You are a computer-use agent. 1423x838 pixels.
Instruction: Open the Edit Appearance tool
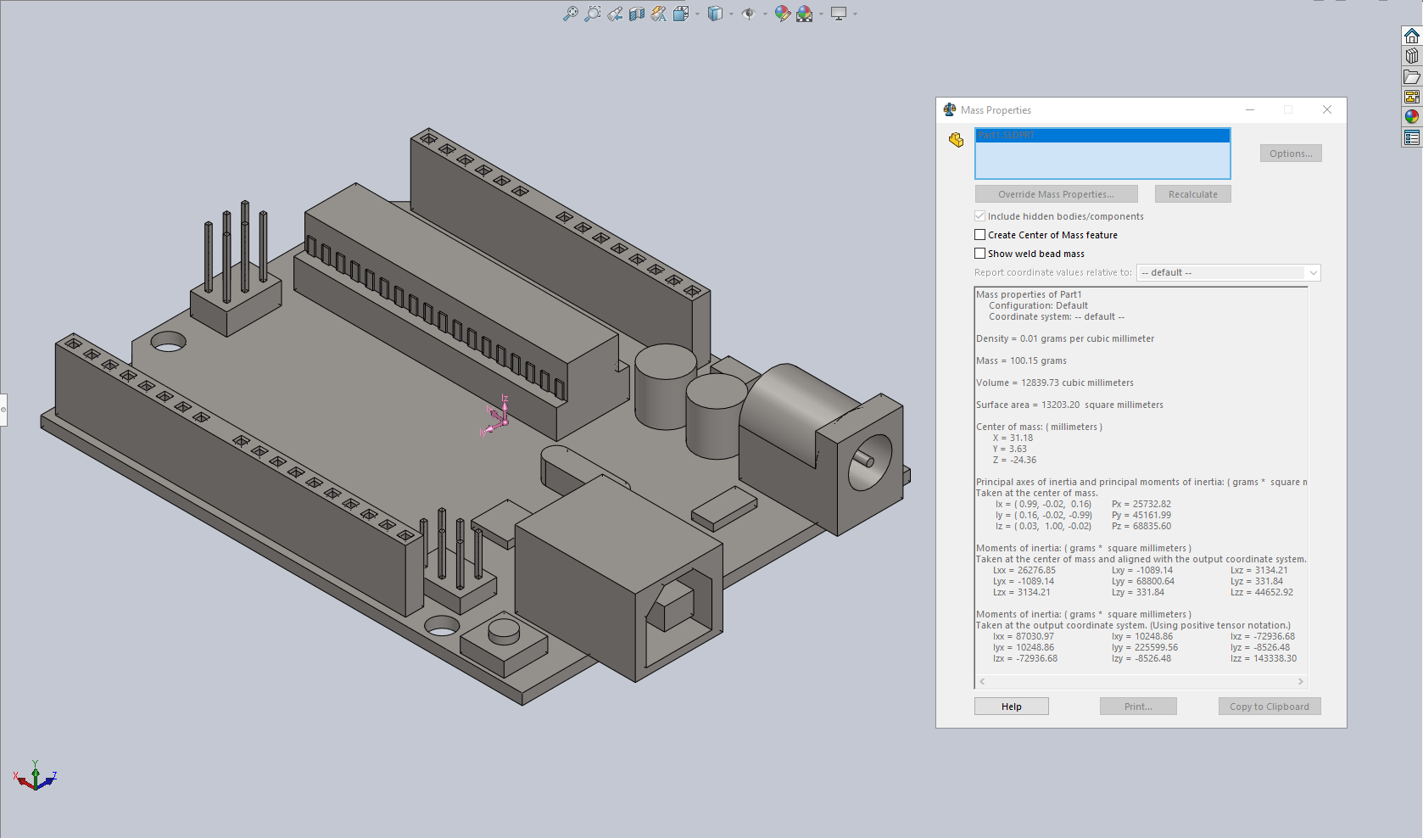pyautogui.click(x=782, y=14)
